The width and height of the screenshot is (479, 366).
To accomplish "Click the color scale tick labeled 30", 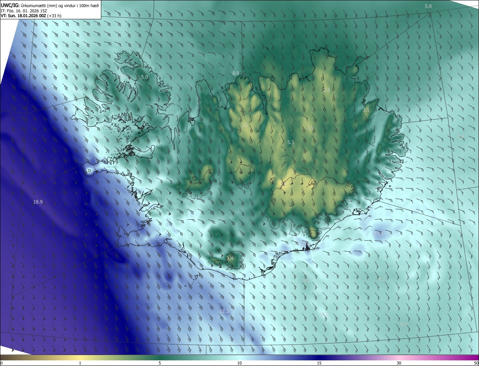I will pos(399,363).
